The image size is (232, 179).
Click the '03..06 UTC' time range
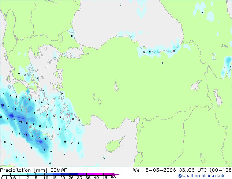(x=192, y=170)
